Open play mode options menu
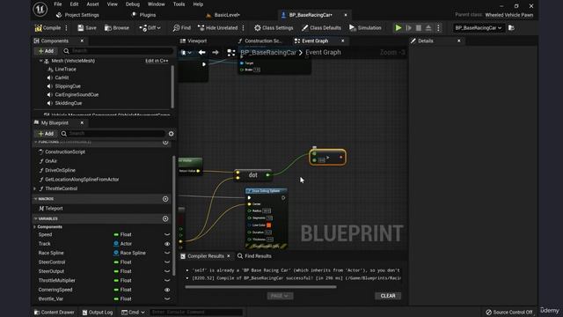Viewport: 563px width, 317px height. point(438,27)
